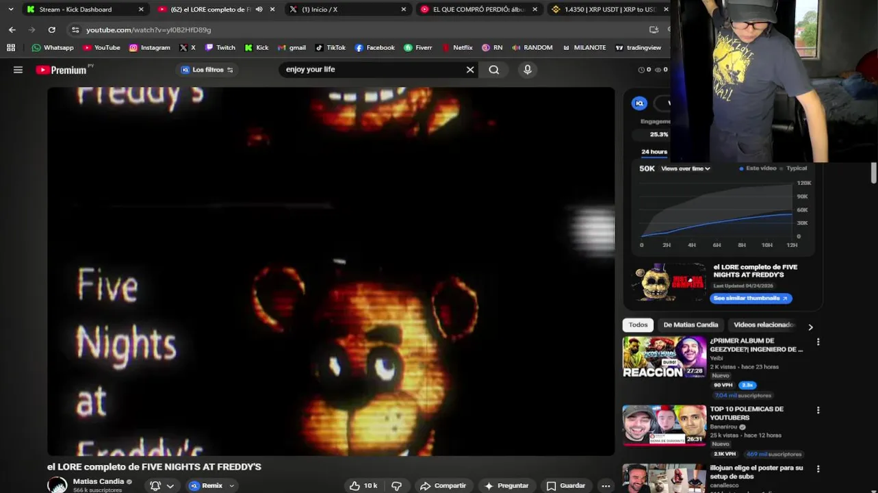Viewport: 878px width, 493px height.
Task: Open the Netflix bookmark
Action: pyautogui.click(x=457, y=48)
